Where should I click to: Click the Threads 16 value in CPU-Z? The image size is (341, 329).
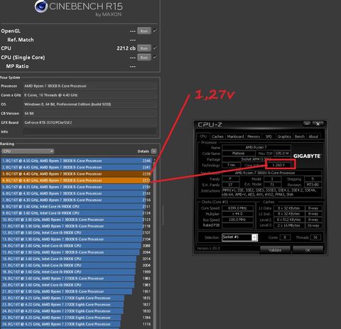point(315,237)
